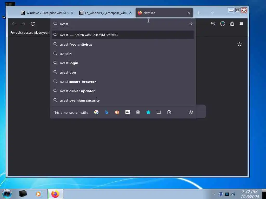Select the grey magnifier search engine icon
The width and height of the screenshot is (266, 199).
[x=138, y=112]
